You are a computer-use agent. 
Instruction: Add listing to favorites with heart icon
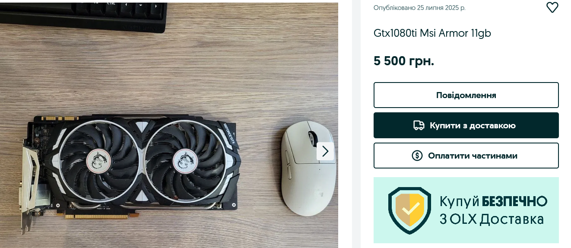point(552,7)
